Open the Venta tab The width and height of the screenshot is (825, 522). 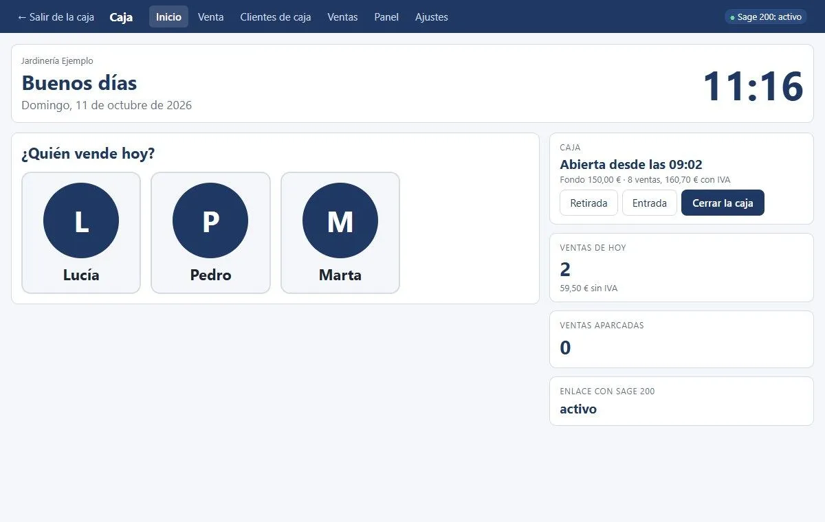coord(210,17)
